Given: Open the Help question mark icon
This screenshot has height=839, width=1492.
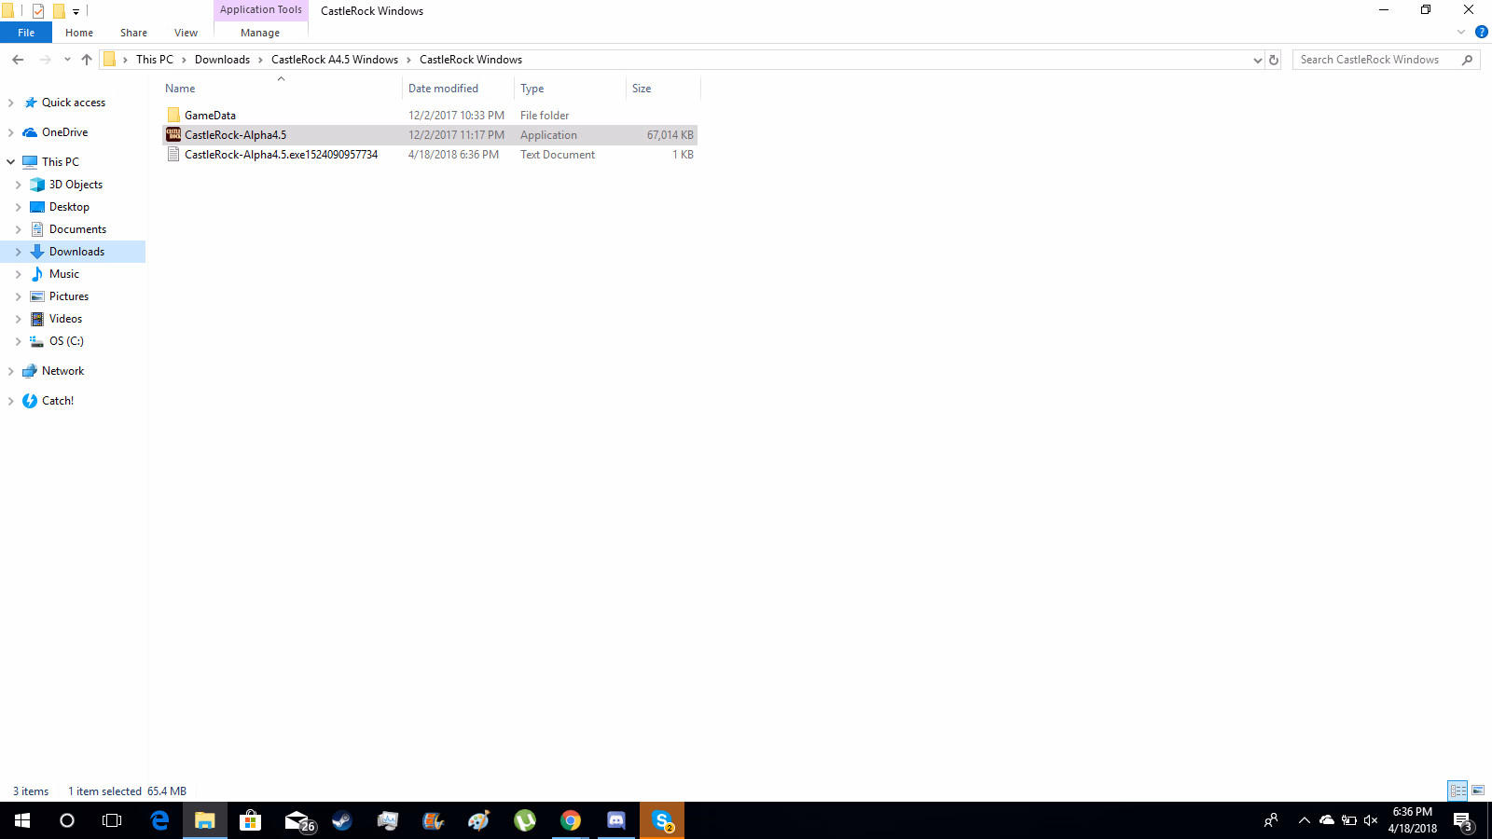Looking at the screenshot, I should pyautogui.click(x=1481, y=32).
